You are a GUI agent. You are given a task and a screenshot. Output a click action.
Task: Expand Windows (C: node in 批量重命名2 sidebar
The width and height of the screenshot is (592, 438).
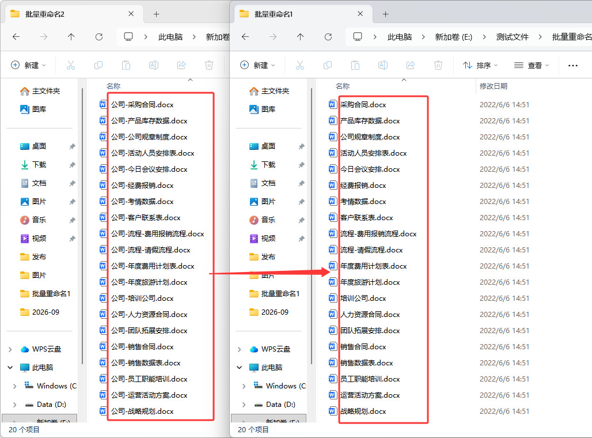(15, 386)
